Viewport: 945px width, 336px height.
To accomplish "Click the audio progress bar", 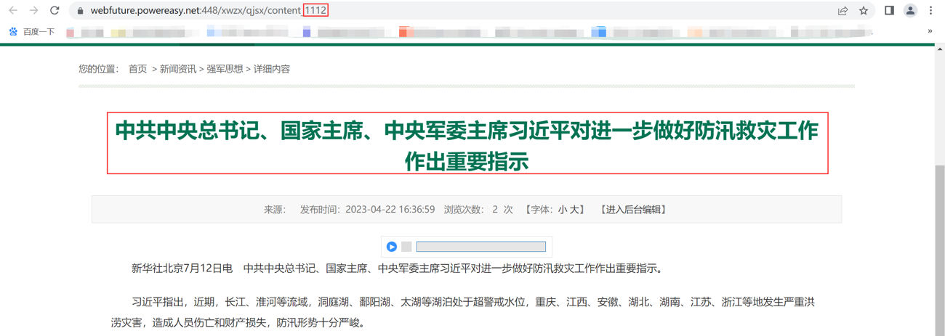I will point(480,247).
